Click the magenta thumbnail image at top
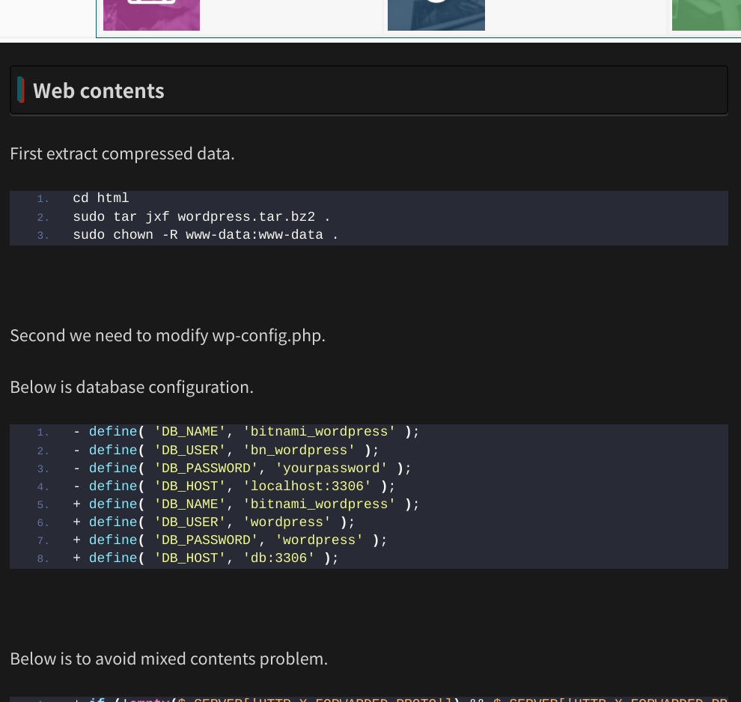This screenshot has height=702, width=741. [151, 15]
